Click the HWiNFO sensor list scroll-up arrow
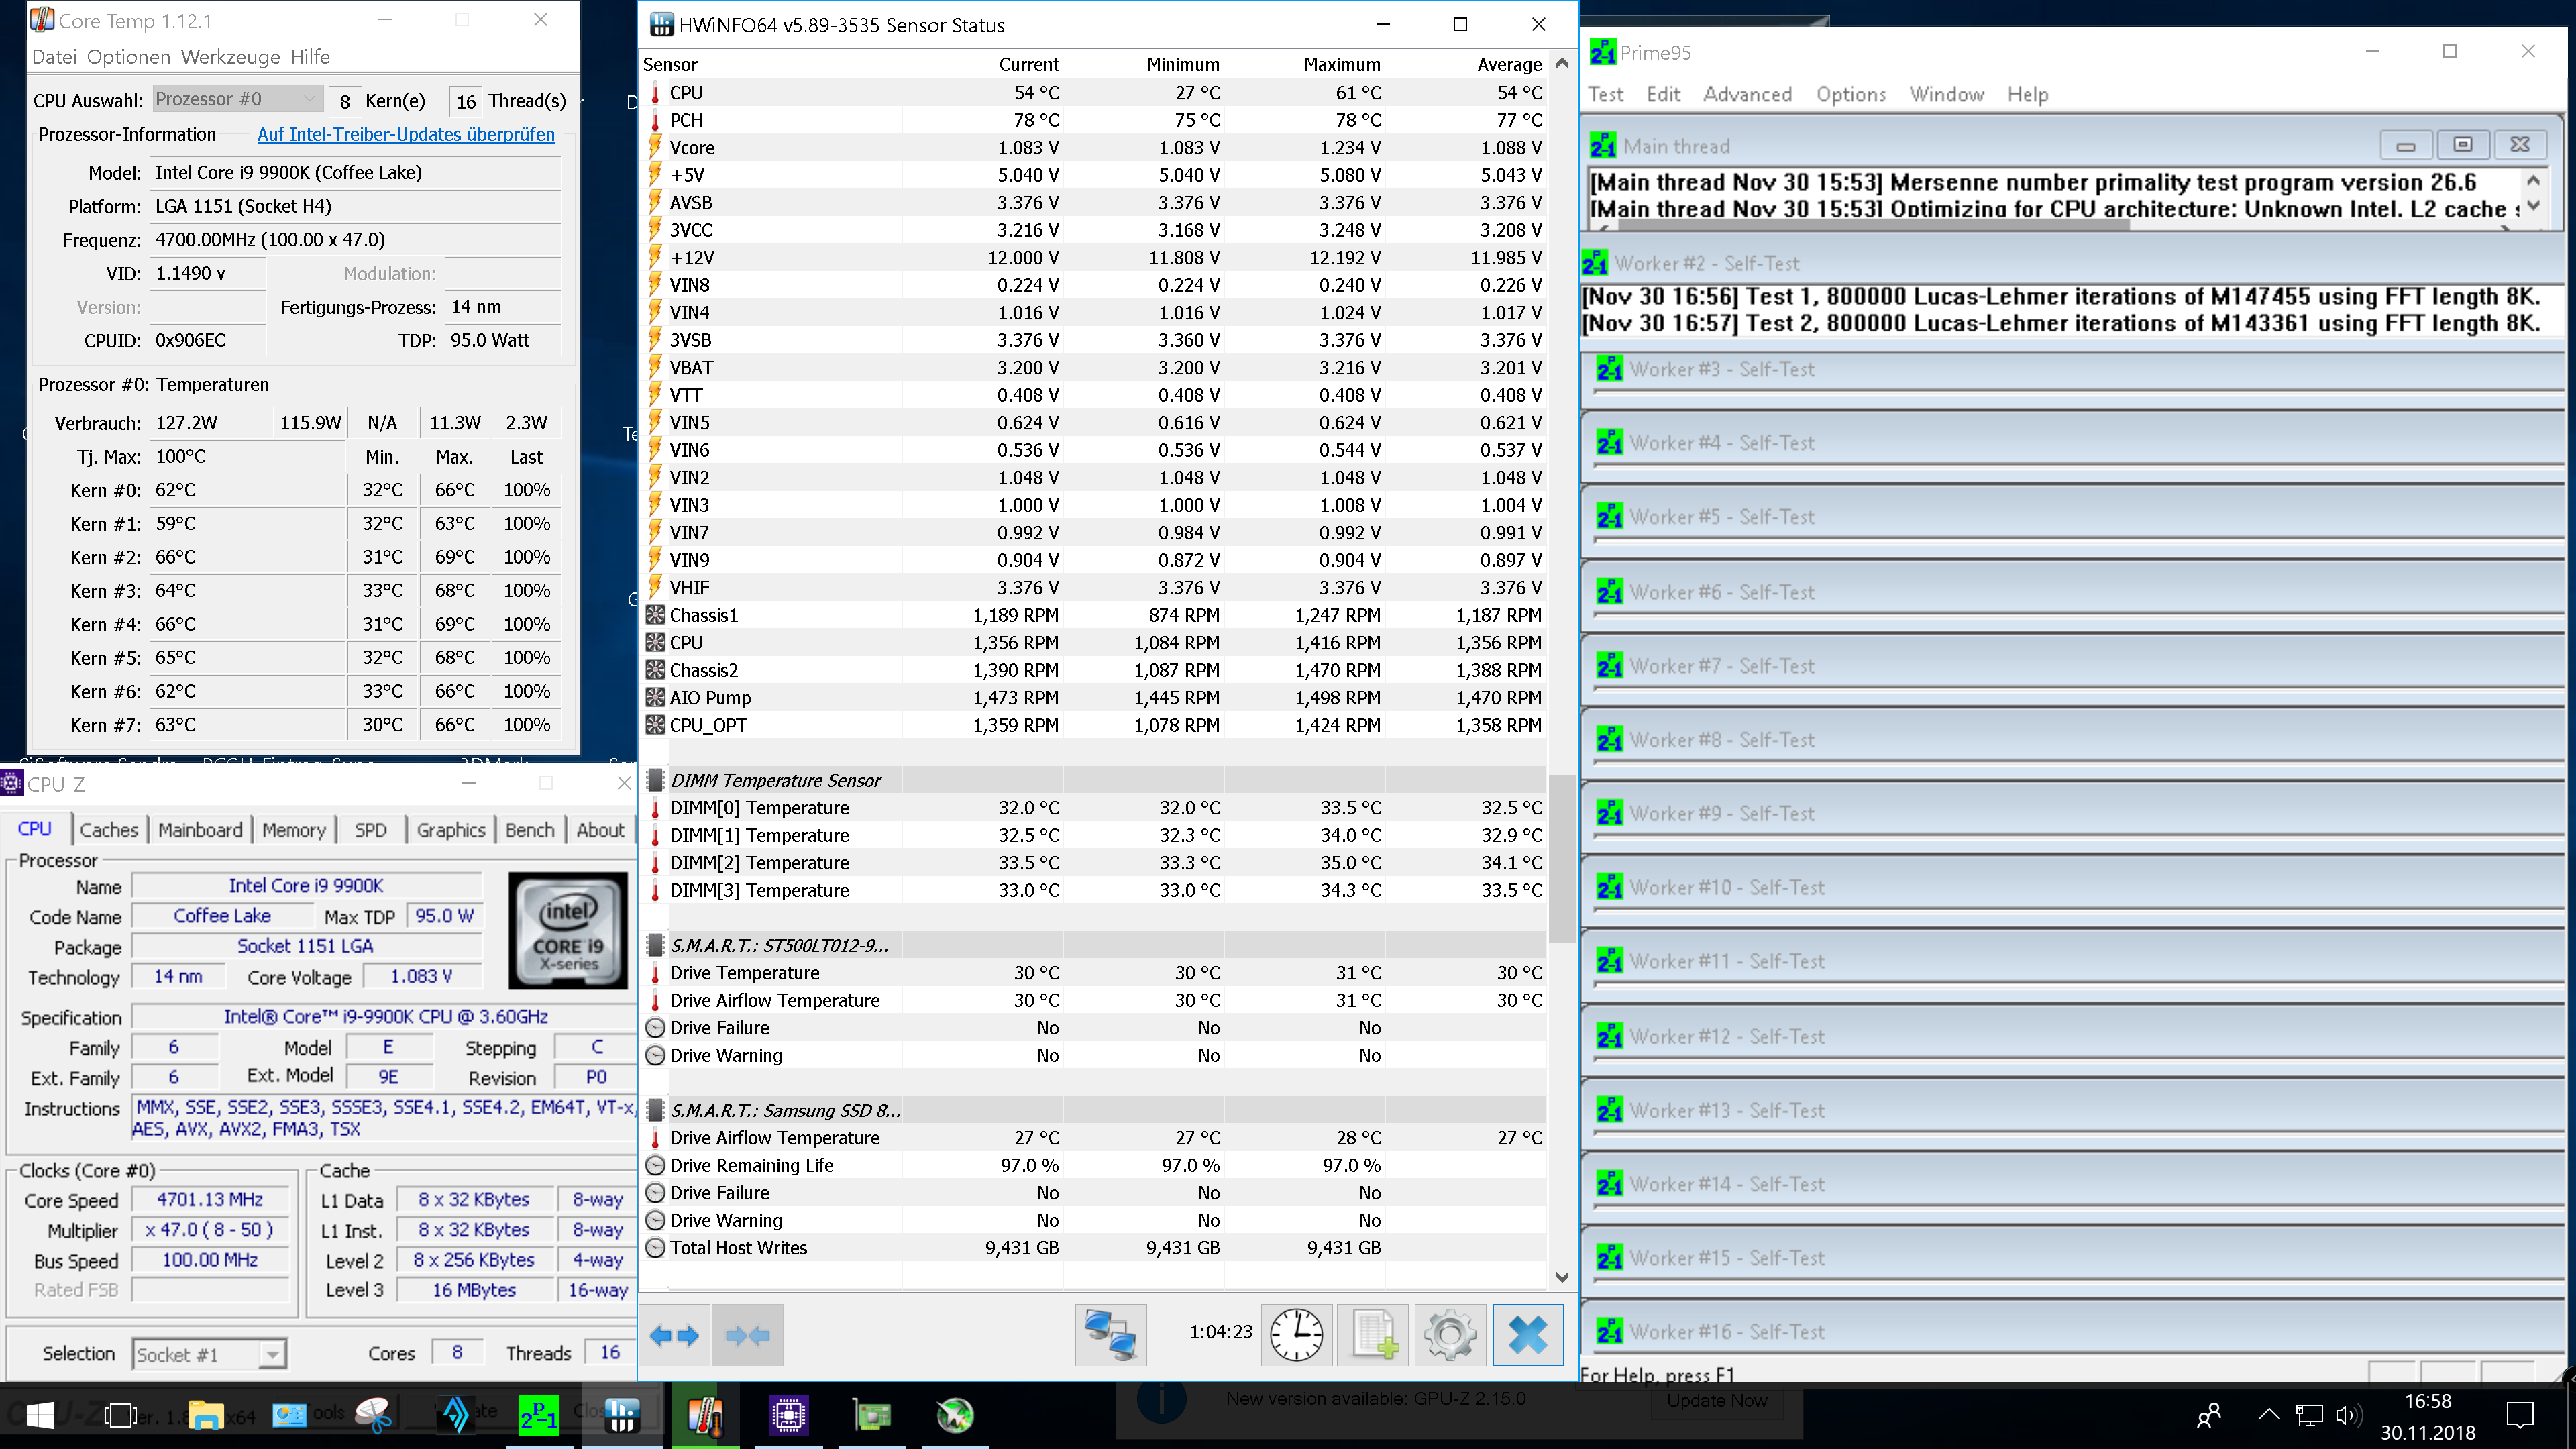 (x=1562, y=63)
